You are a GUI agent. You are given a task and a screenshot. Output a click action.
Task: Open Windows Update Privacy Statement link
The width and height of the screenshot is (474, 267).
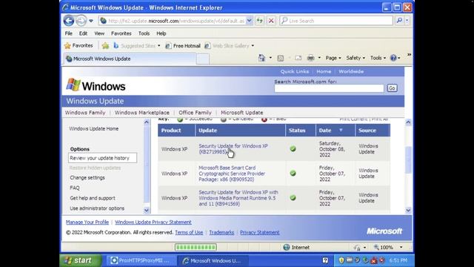tap(153, 222)
